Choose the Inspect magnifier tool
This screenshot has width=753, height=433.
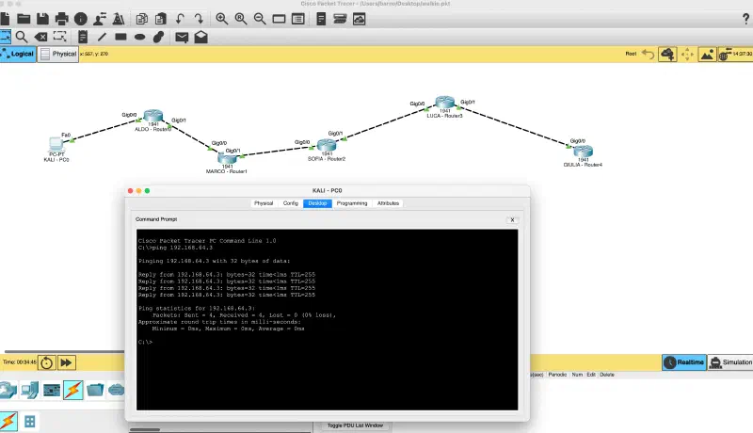coord(21,37)
